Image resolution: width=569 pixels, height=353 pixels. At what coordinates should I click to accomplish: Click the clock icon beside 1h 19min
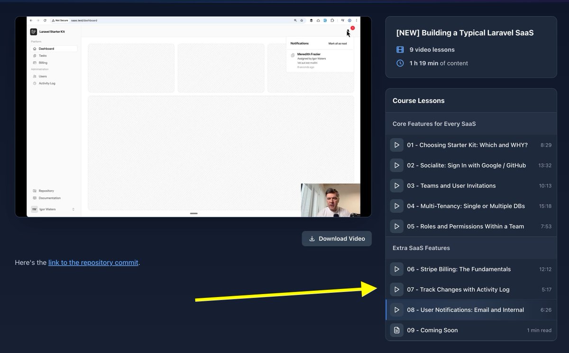(x=400, y=63)
